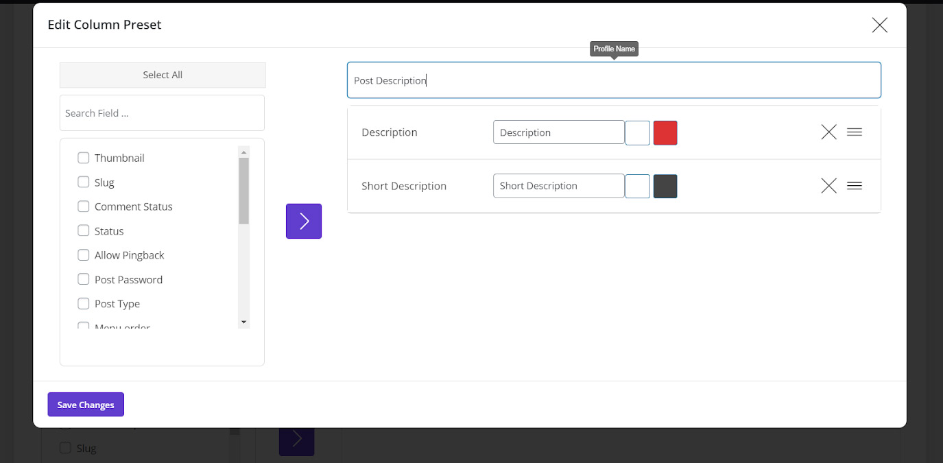Viewport: 943px width, 463px height.
Task: Grab the Short Description reorder handle
Action: click(854, 186)
